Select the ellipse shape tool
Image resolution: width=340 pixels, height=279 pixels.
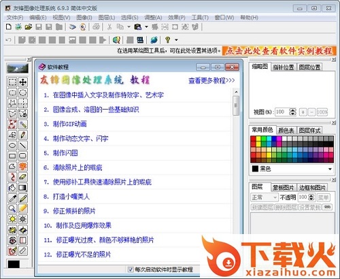[x=12, y=146]
